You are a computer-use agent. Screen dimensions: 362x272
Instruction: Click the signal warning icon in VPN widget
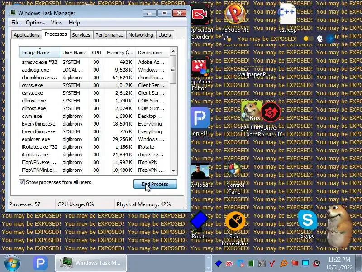coord(228,39)
